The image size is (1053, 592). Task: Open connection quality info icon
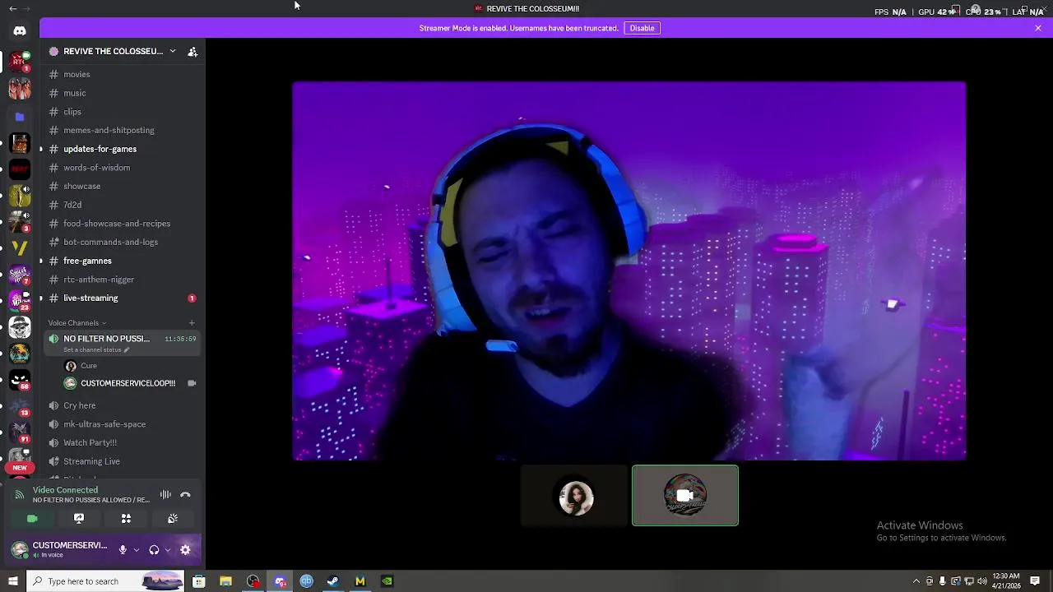tap(19, 495)
